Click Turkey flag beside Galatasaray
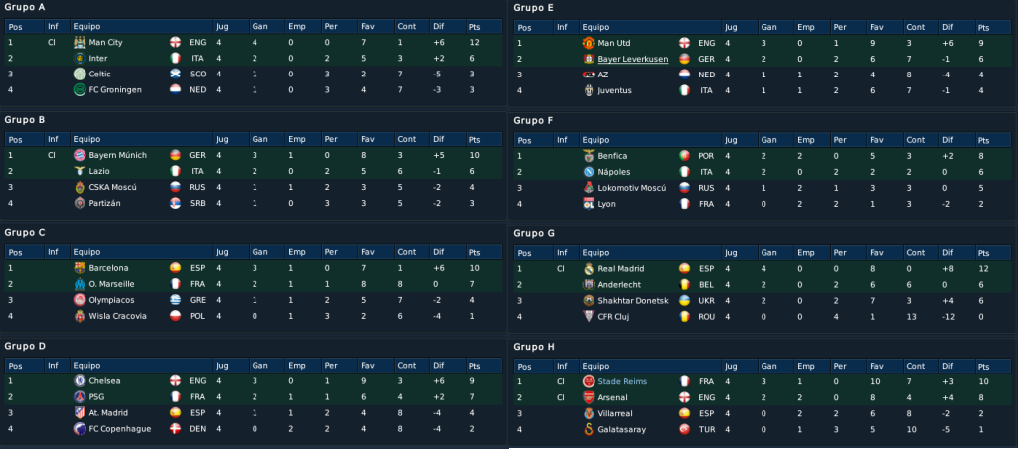Screen dimensions: 1018x449 (684, 429)
